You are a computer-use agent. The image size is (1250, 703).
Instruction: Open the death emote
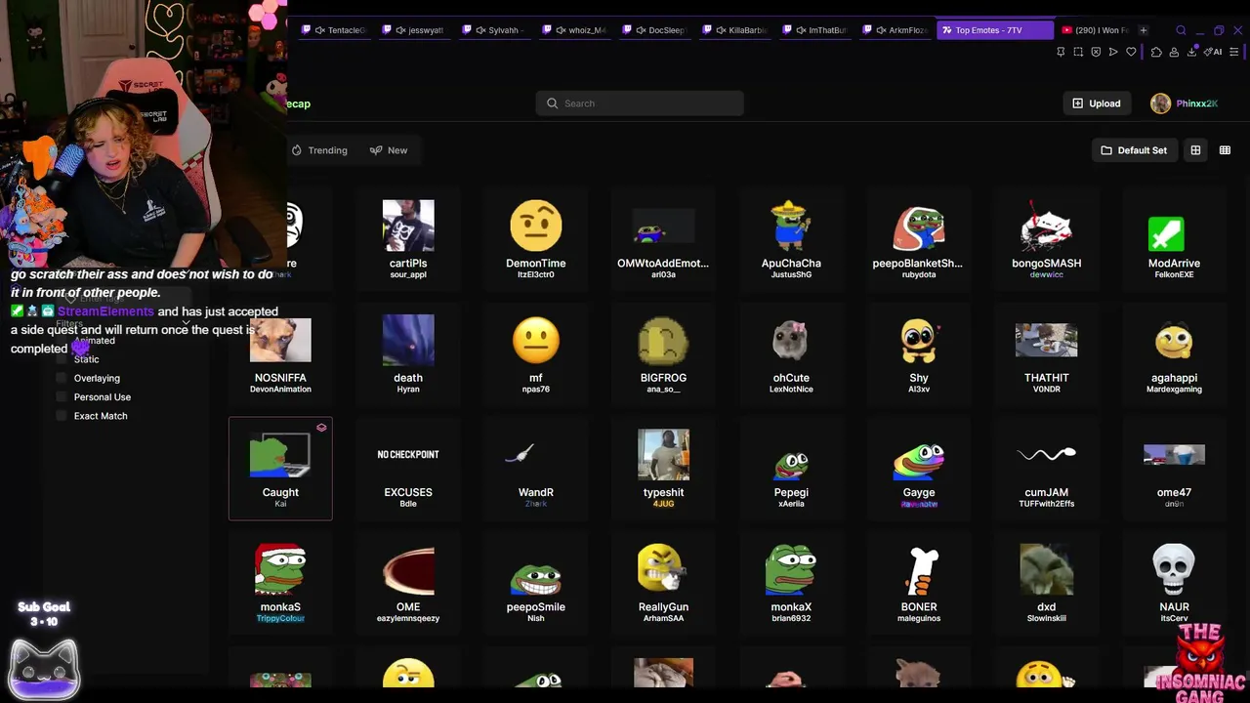(x=408, y=353)
